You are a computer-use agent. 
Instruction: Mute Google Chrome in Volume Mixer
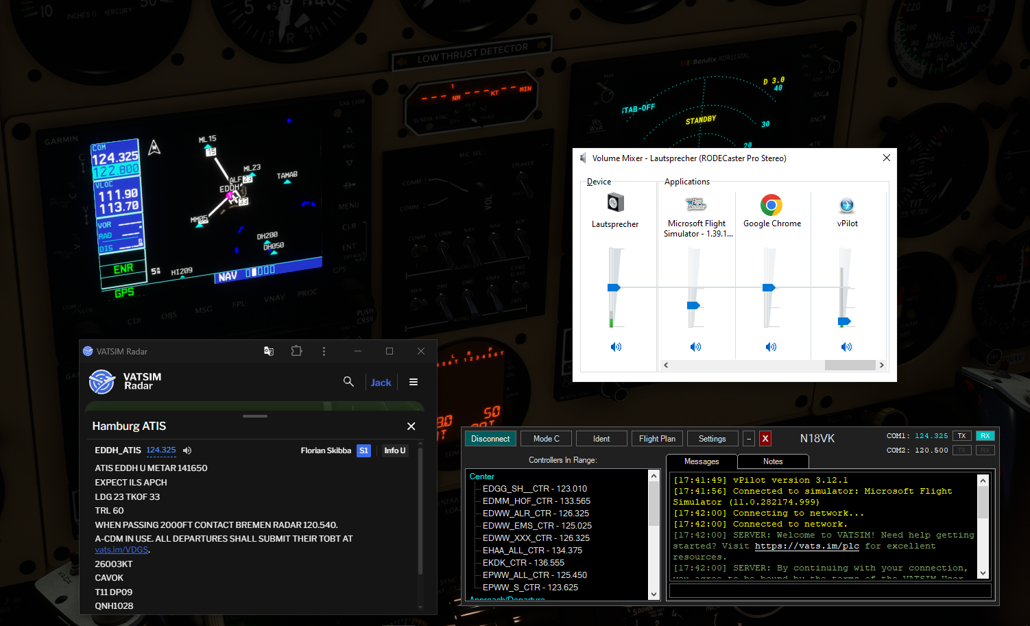pyautogui.click(x=771, y=347)
